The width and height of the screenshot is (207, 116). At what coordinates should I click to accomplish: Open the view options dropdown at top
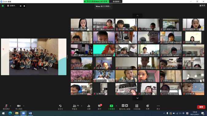point(117,2)
